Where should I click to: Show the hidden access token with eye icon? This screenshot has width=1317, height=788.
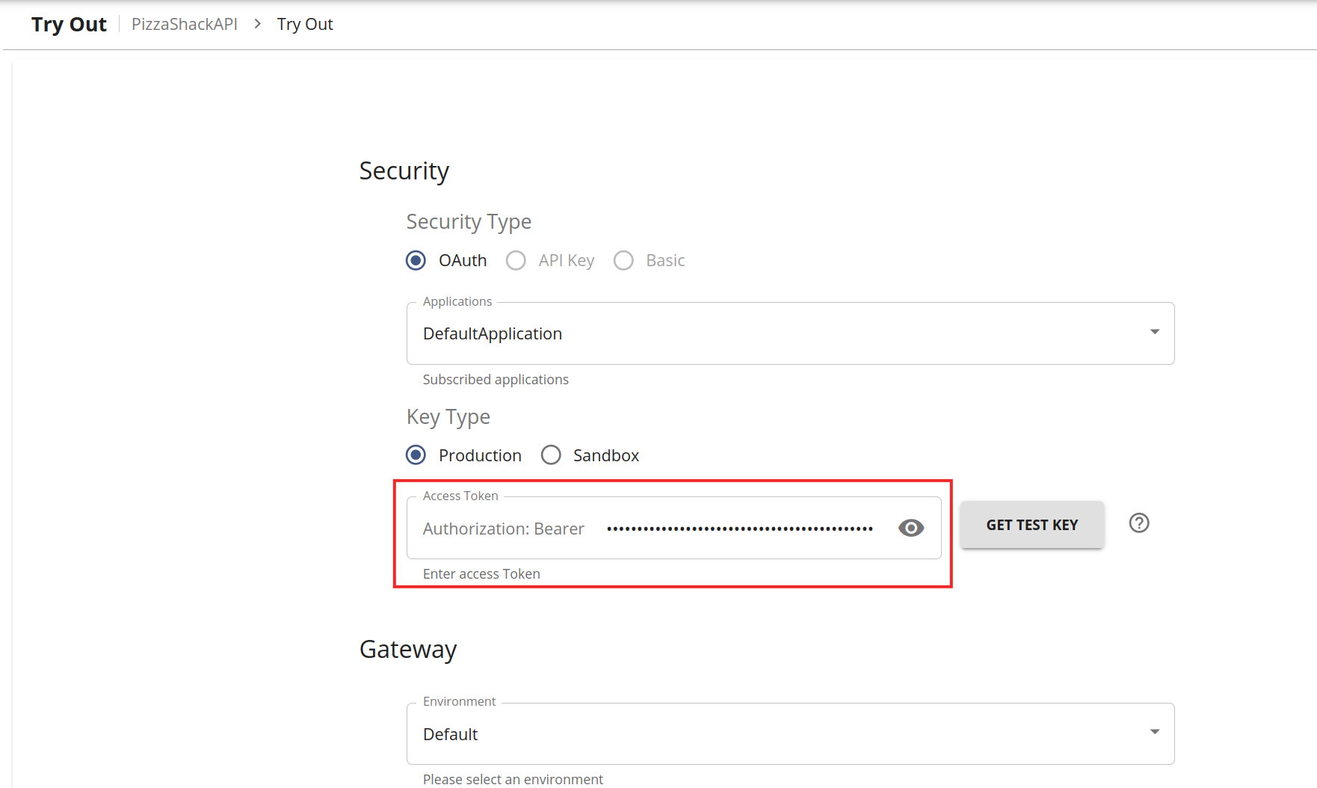point(910,528)
